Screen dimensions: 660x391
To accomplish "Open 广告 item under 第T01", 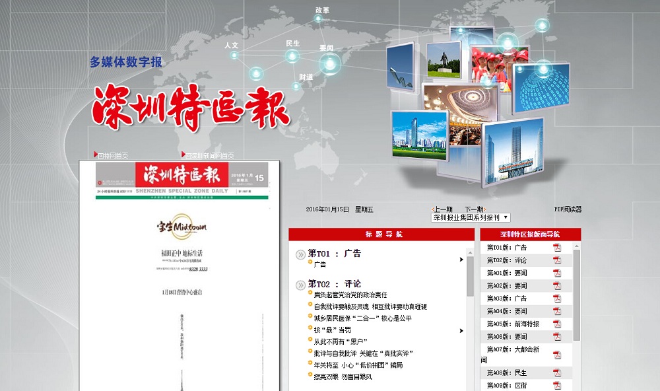I will tap(320, 265).
